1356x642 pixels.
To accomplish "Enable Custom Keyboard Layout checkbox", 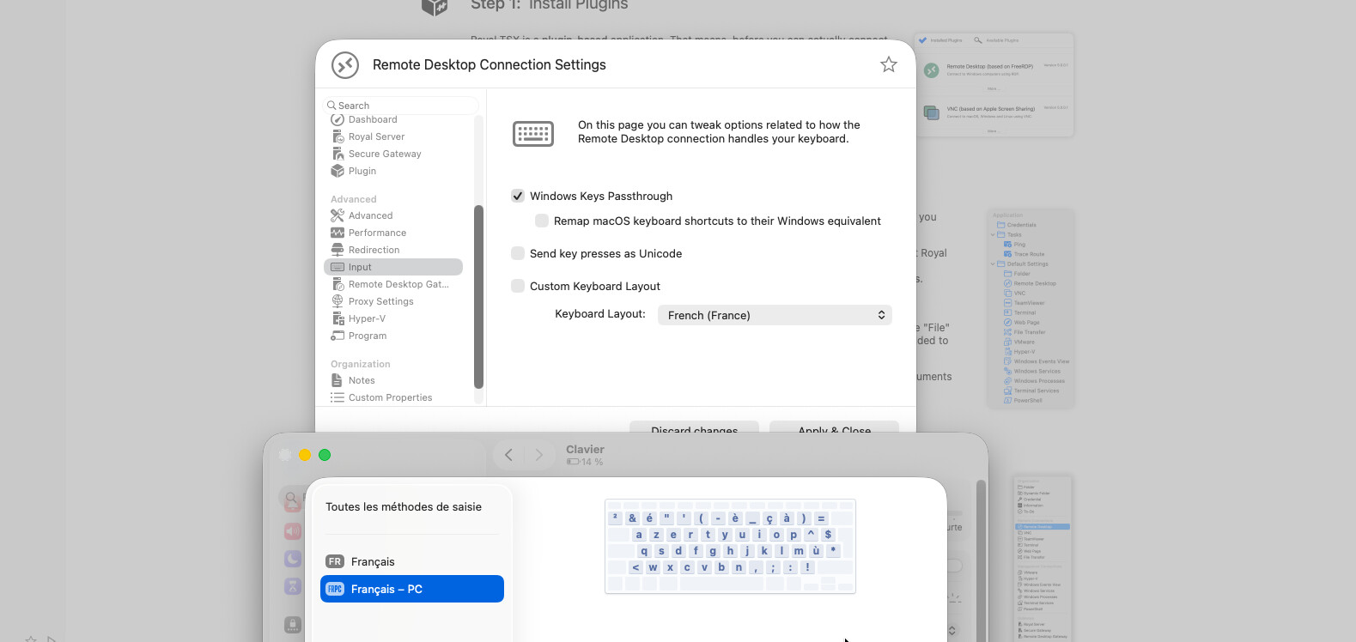I will [x=518, y=286].
